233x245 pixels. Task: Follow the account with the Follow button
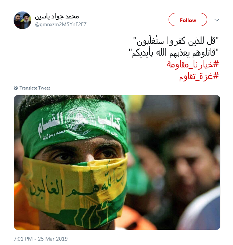tap(188, 20)
